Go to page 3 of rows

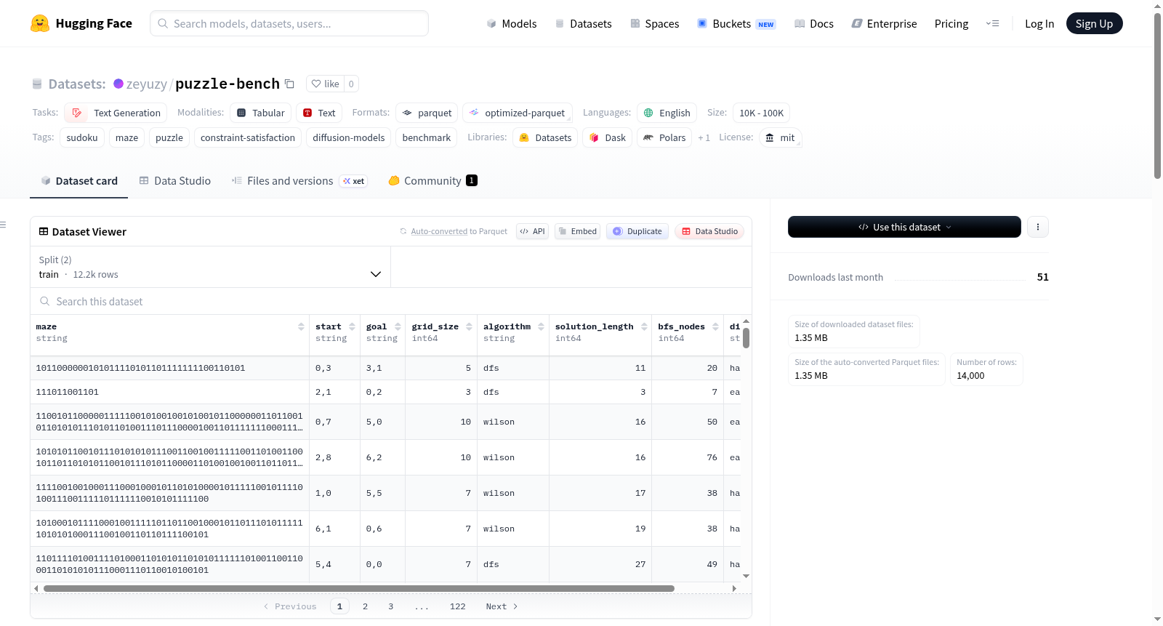pyautogui.click(x=390, y=606)
